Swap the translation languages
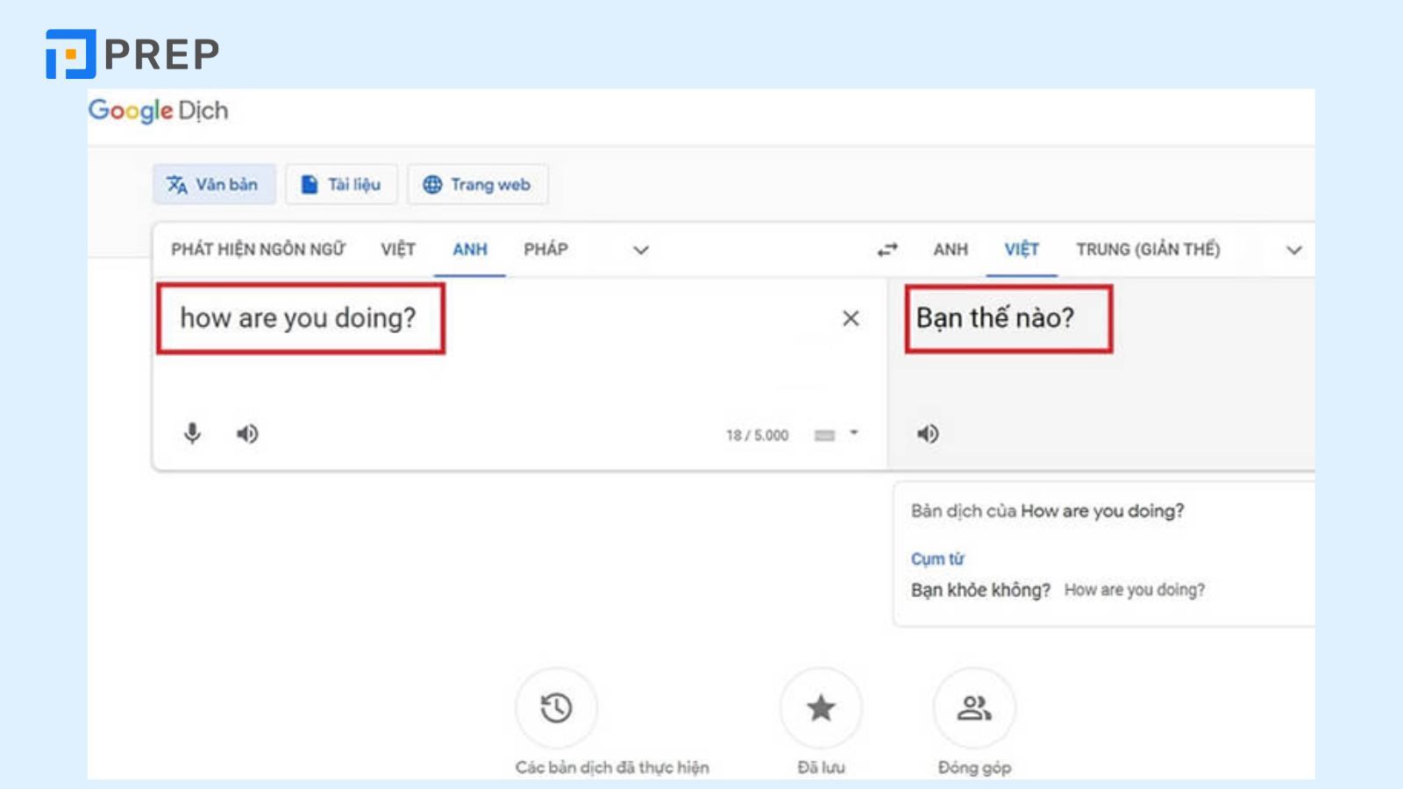Screen dimensions: 1403x789 coord(887,249)
